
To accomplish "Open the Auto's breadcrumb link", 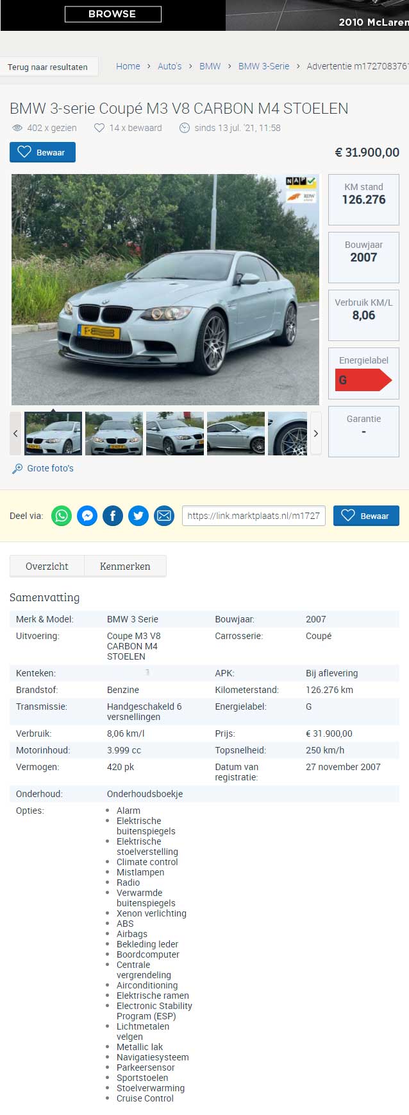I will pos(170,66).
